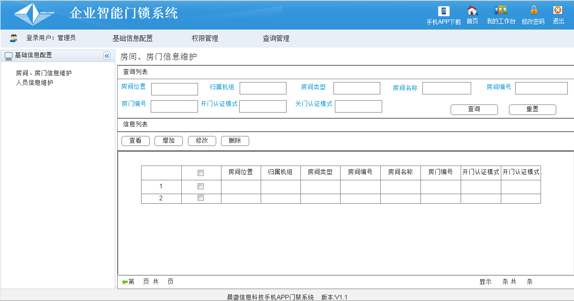
Task: Click the 增加 add button
Action: point(168,141)
